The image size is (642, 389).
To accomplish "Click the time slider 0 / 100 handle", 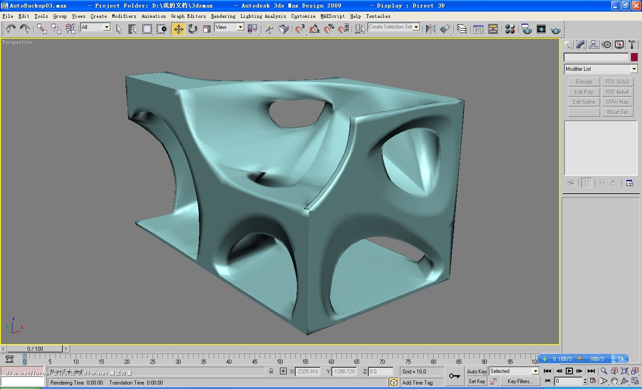I will [35, 348].
